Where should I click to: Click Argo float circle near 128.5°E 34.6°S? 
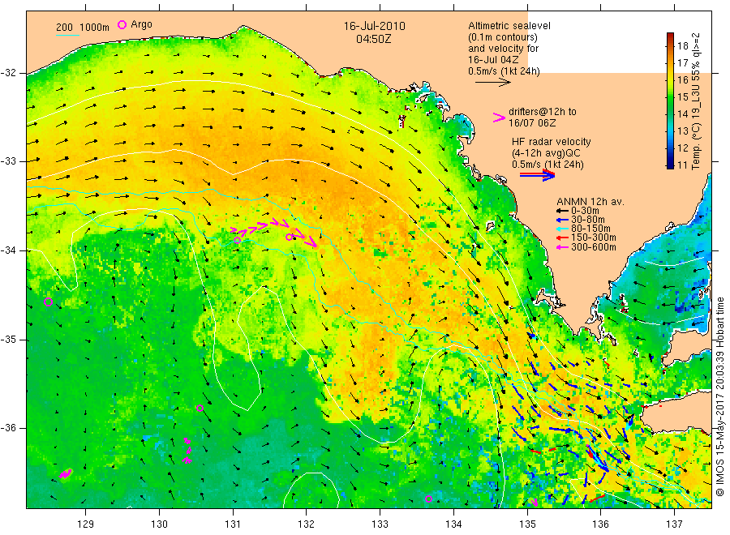point(48,302)
